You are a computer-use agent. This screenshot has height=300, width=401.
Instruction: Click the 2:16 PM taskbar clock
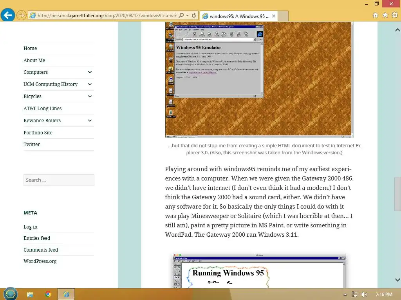click(384, 295)
